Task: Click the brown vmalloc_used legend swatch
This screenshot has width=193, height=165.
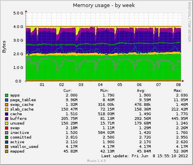Action: pos(7,147)
